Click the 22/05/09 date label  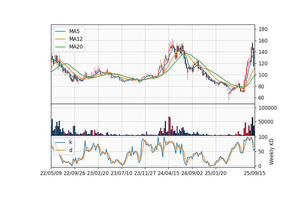51,173
